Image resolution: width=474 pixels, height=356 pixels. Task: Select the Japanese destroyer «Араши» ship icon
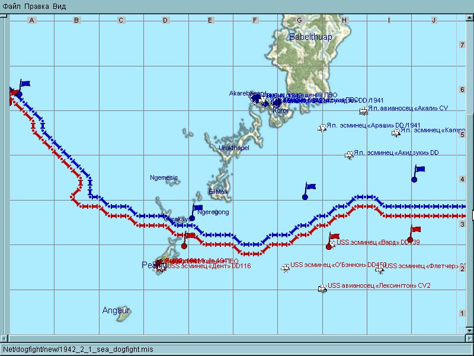(322, 128)
